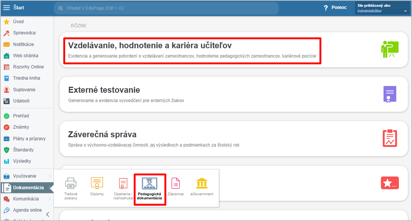Click the red star card icon
Screen dimensions: 412x221
390,183
